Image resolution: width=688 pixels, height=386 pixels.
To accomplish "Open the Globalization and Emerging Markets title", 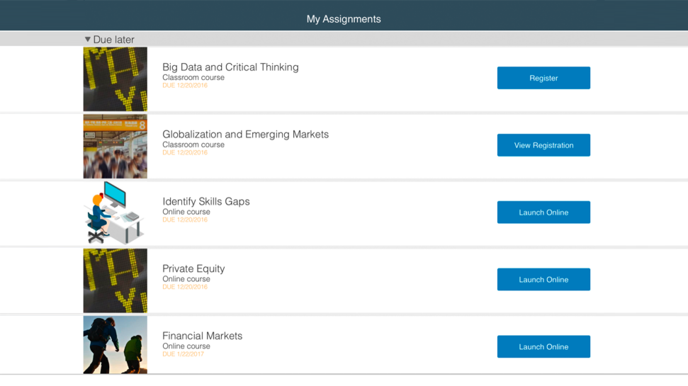I will point(245,135).
